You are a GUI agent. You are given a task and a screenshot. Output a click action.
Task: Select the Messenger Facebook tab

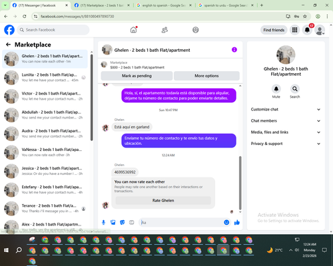click(40, 5)
